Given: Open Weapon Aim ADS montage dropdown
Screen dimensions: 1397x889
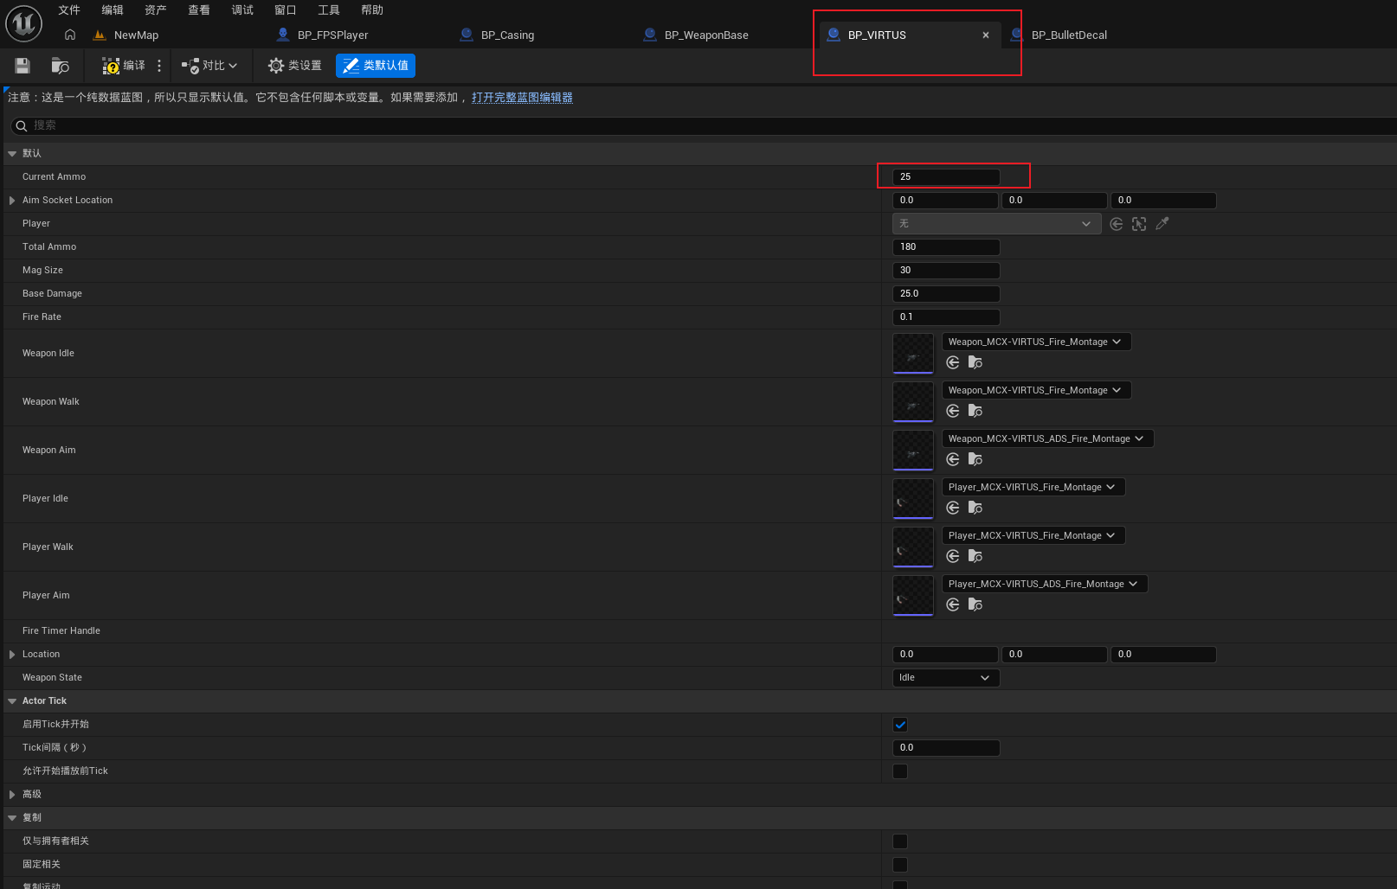Looking at the screenshot, I should click(x=1047, y=438).
